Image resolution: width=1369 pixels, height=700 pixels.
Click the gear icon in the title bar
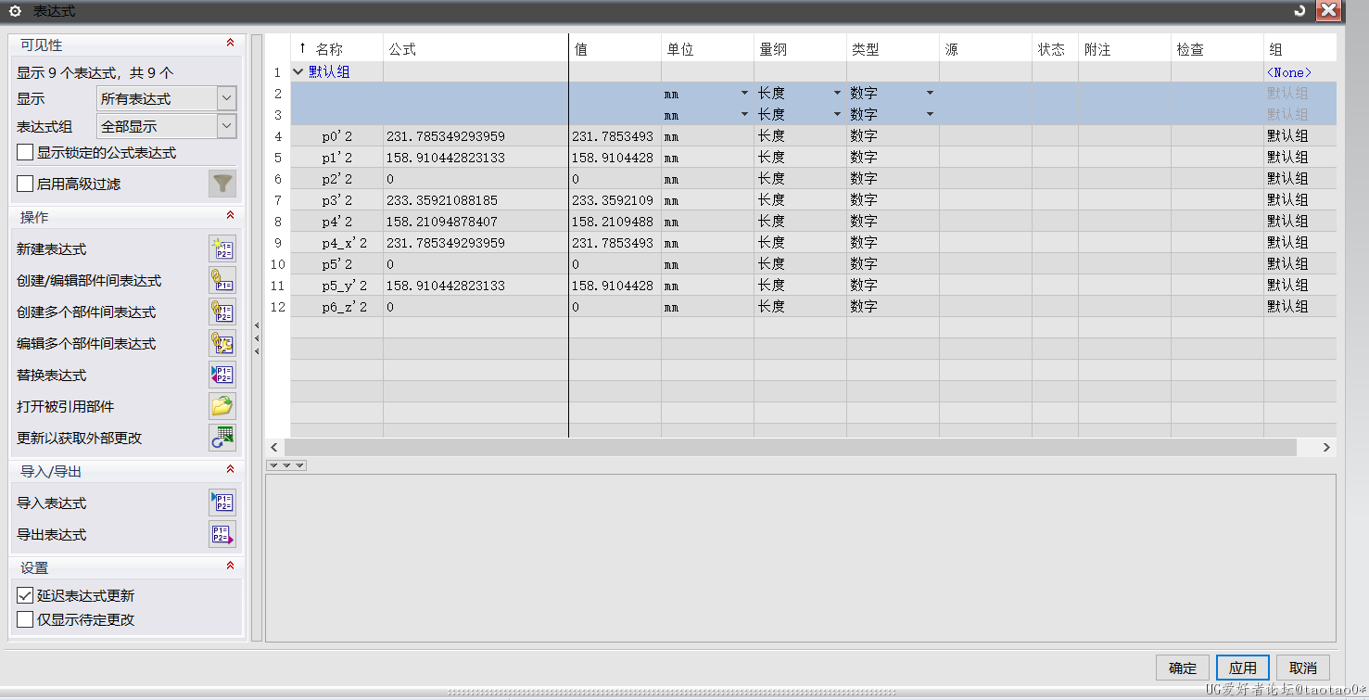tap(15, 11)
